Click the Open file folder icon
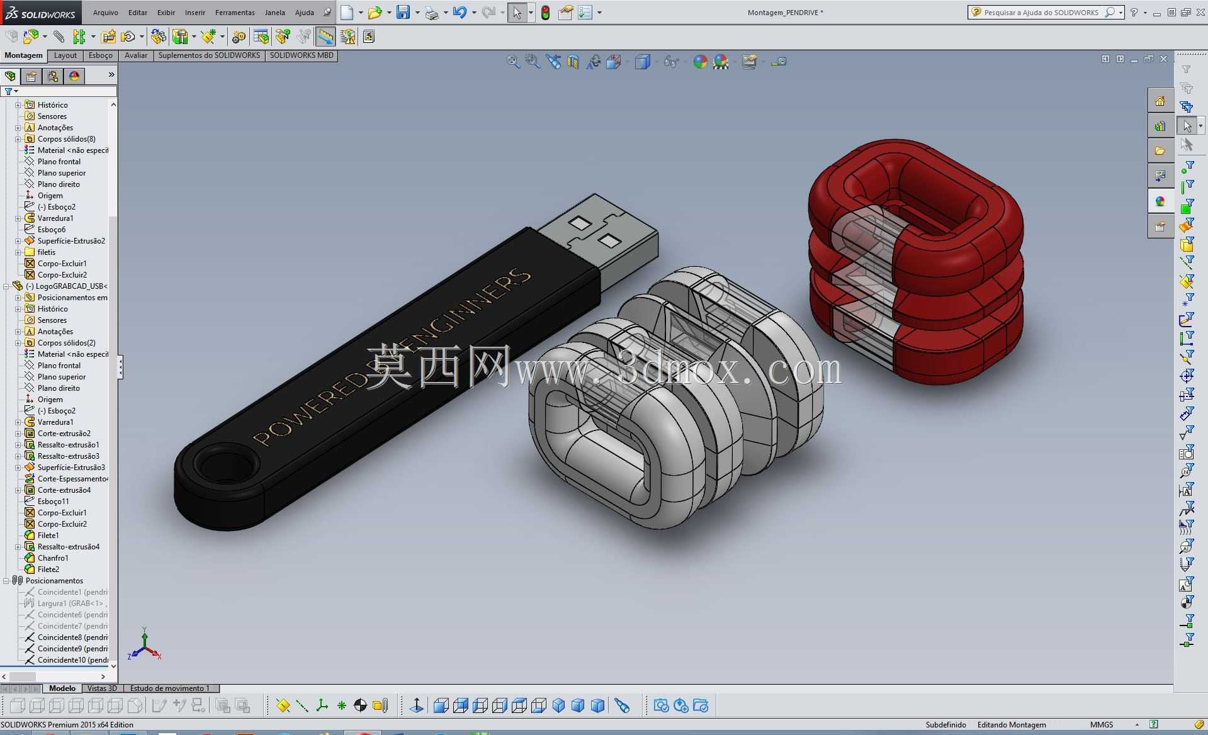The width and height of the screenshot is (1208, 735). coord(375,13)
